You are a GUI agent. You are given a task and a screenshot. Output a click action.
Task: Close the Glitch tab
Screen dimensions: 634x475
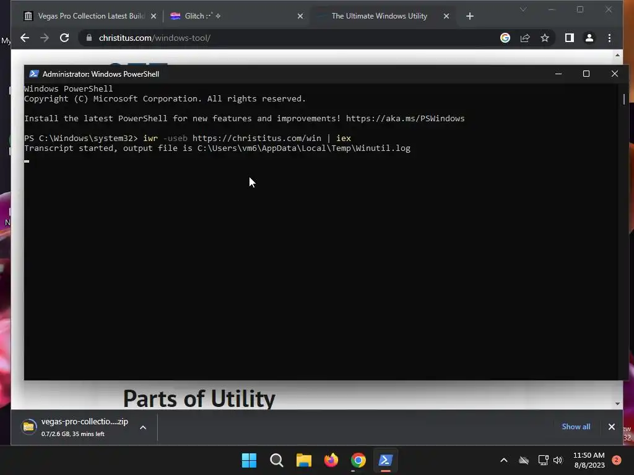click(x=300, y=16)
